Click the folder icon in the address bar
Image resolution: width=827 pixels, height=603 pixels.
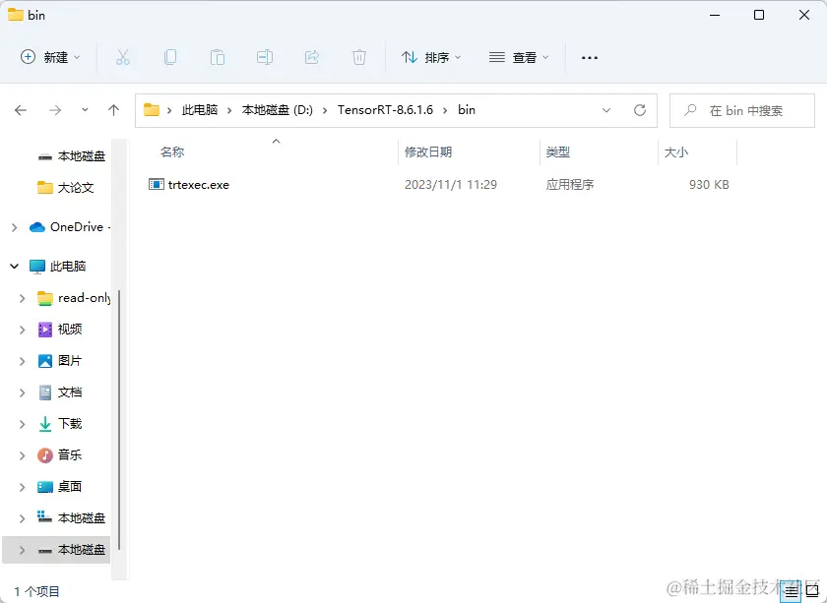[x=150, y=110]
